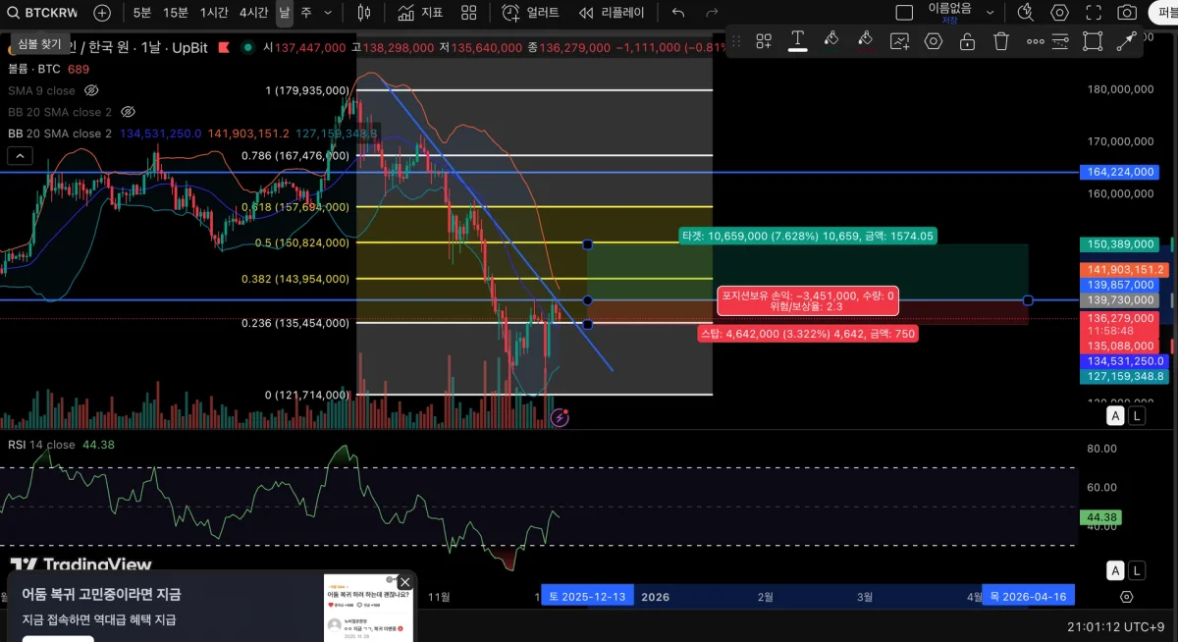Screen dimensions: 1178x642
Task: Show the BB 20 SMA close indicator
Action: tap(128, 112)
